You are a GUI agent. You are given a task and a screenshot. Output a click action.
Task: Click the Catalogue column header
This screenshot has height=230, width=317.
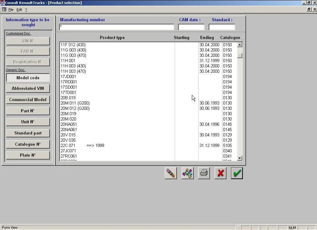coord(230,38)
